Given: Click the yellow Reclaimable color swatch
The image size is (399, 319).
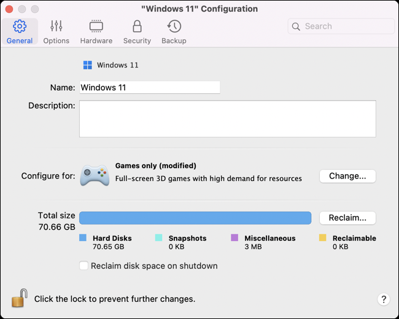Looking at the screenshot, I should point(323,237).
